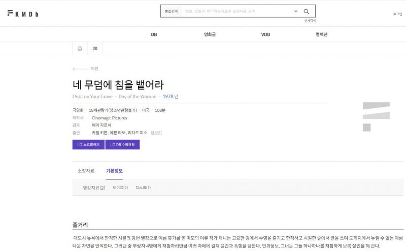
Task: Open the 영화글 menu
Action: (210, 34)
